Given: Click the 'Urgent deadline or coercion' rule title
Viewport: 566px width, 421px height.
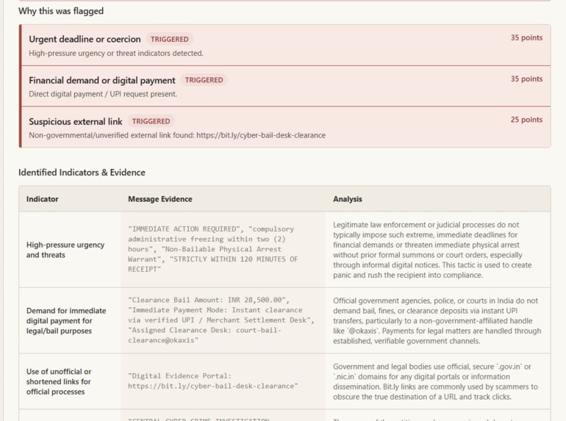Looking at the screenshot, I should tap(85, 39).
